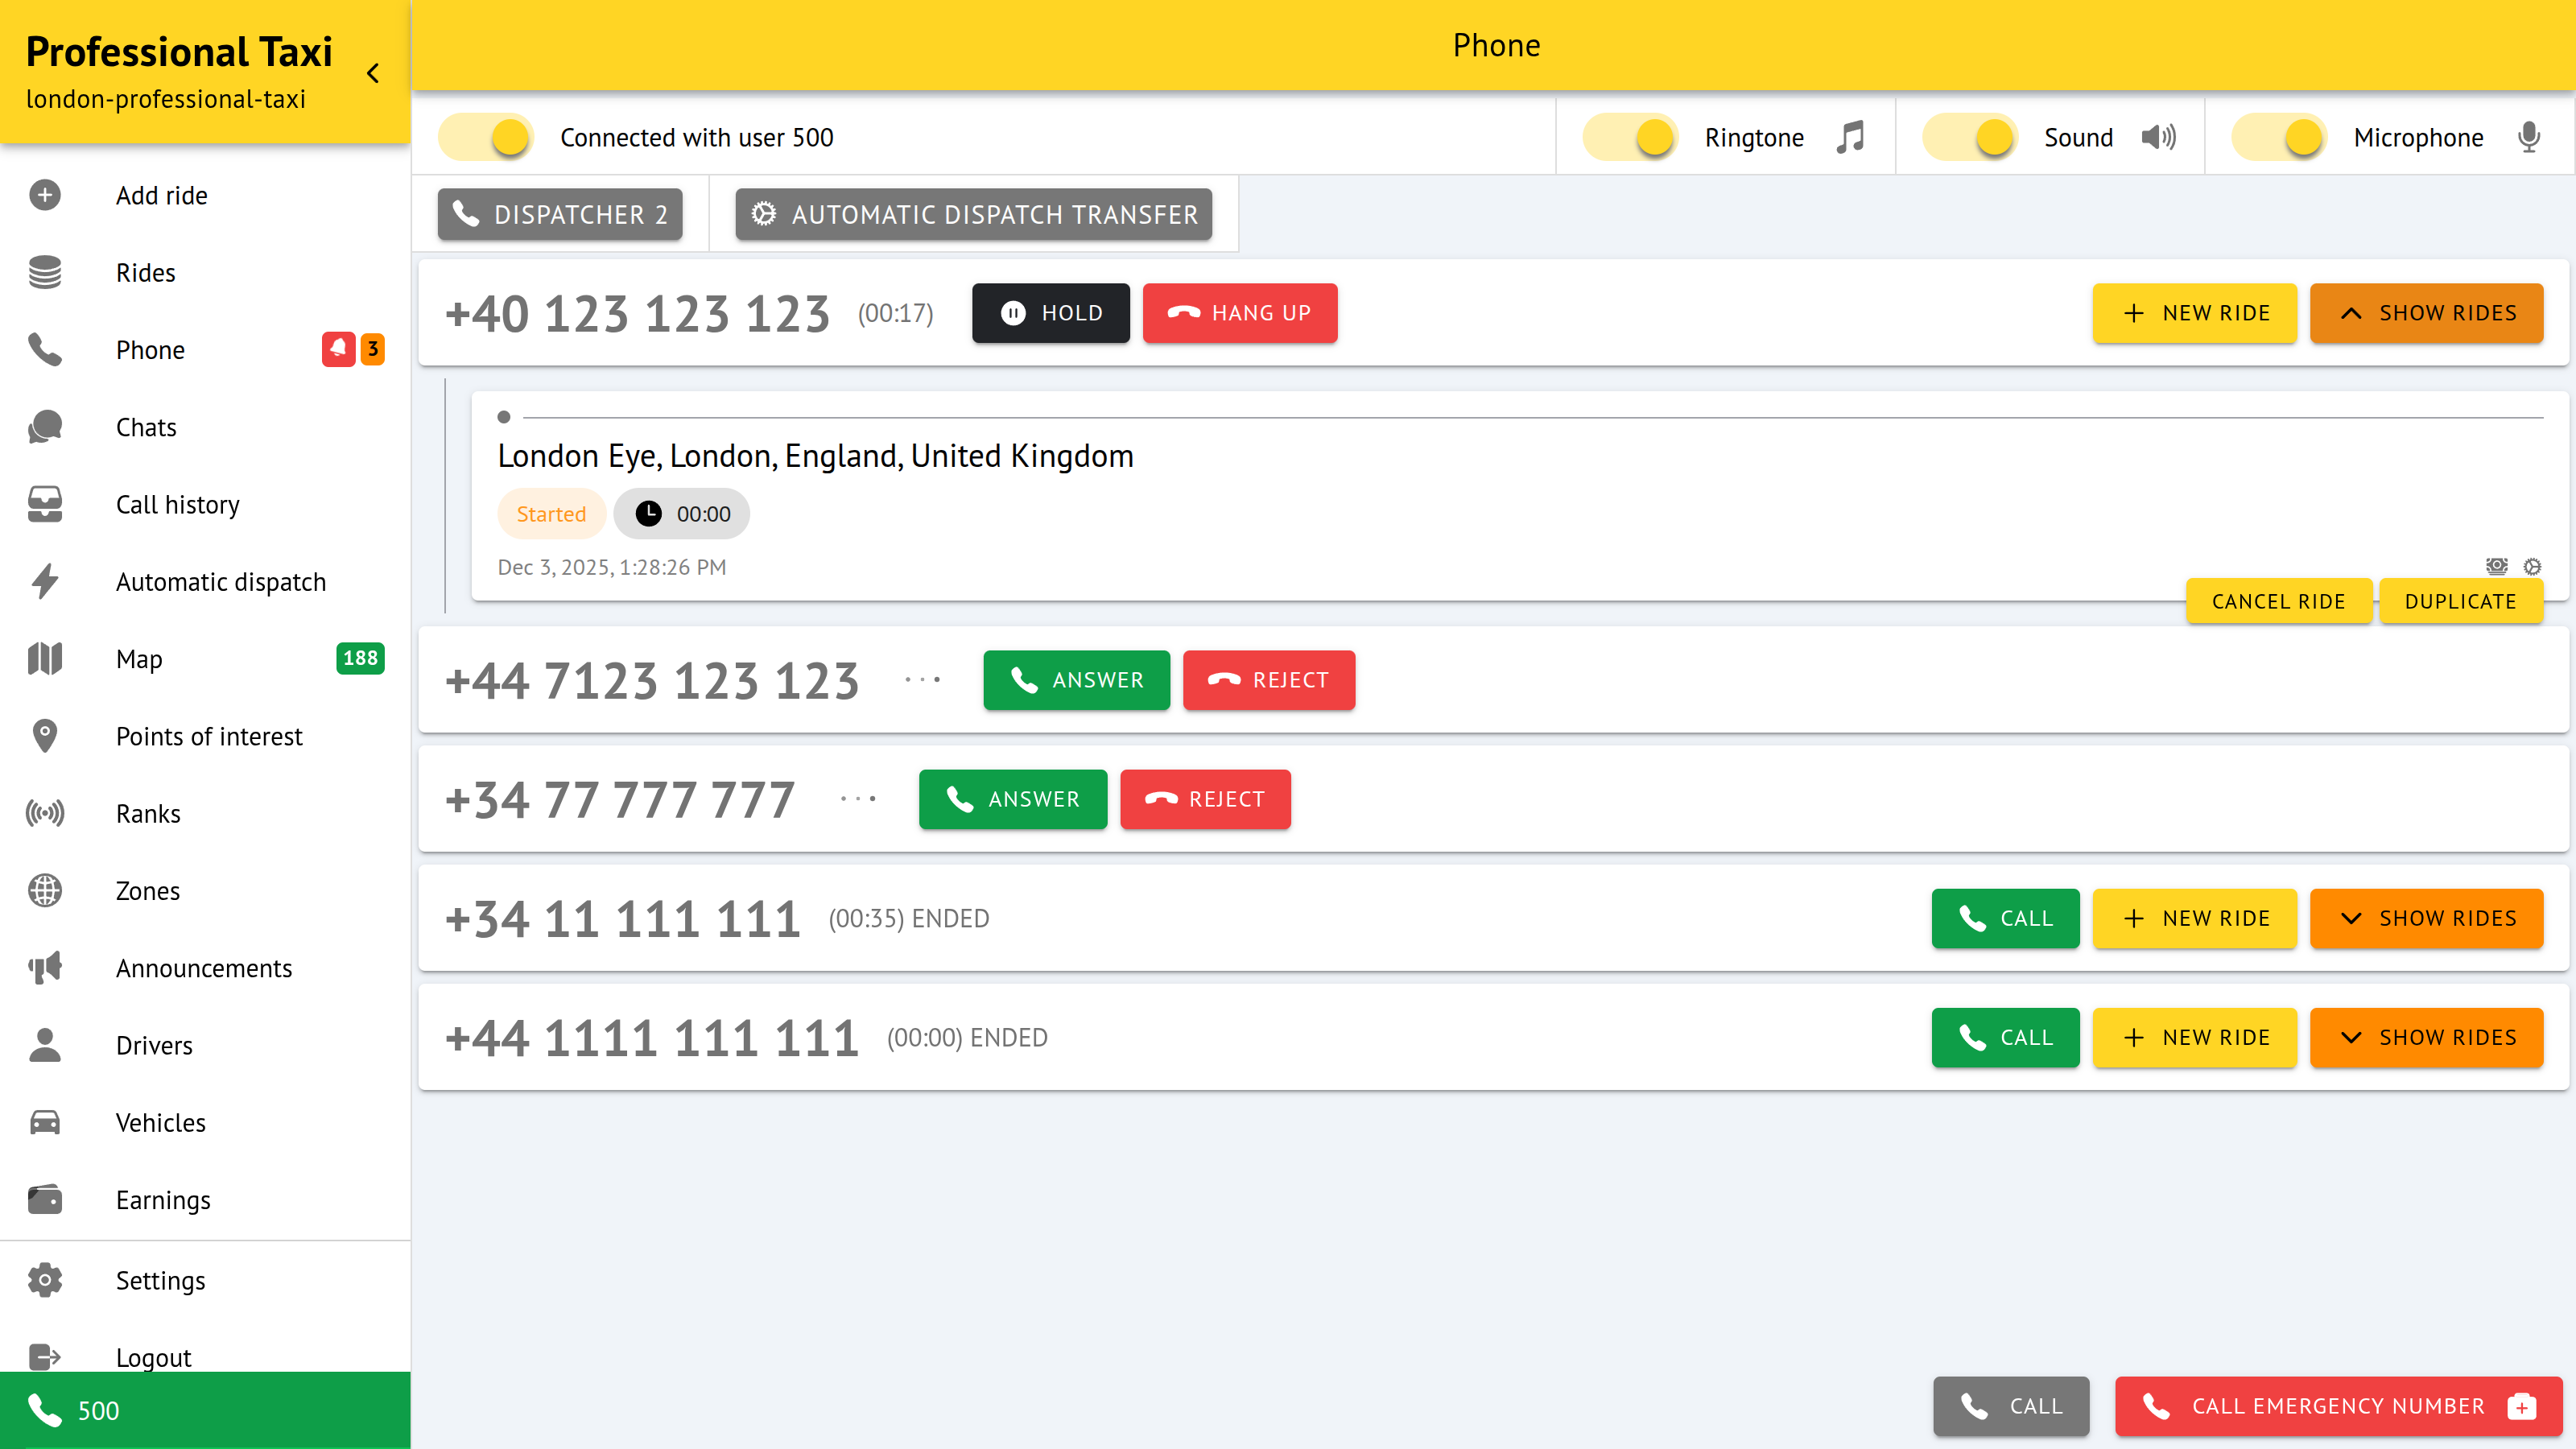Expand Show Rides for +34 11 111 111
The image size is (2576, 1449).
click(2426, 918)
